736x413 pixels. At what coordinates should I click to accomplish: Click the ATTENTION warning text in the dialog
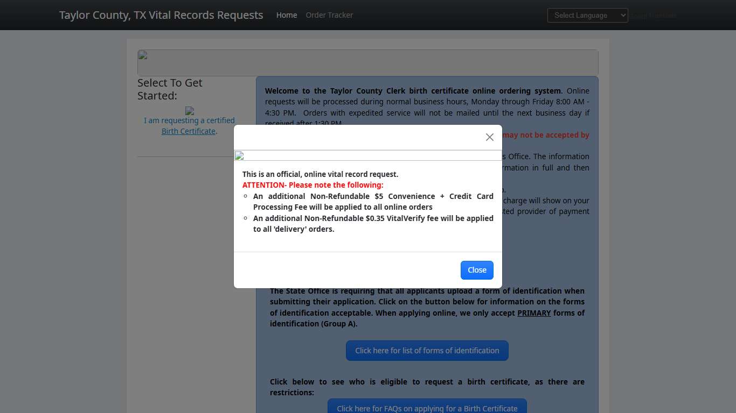point(313,184)
